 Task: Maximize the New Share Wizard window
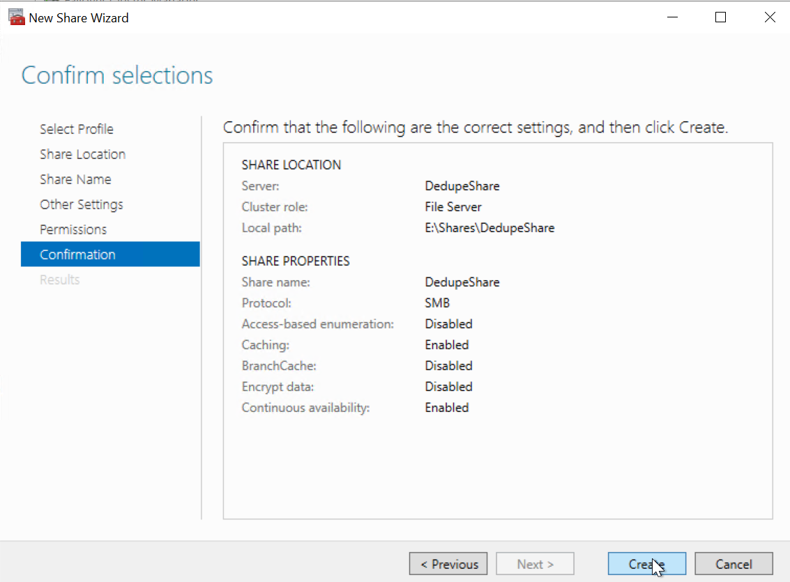coord(720,17)
